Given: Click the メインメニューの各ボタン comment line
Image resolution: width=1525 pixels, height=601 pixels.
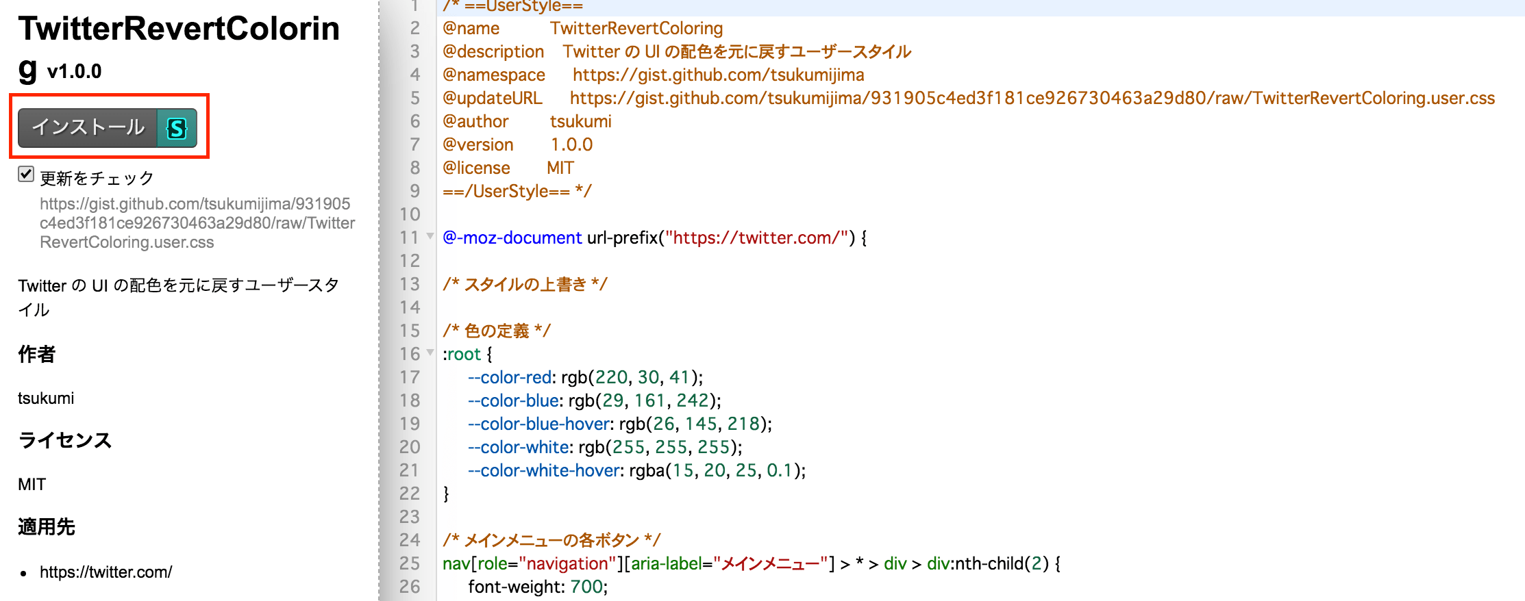Looking at the screenshot, I should point(551,540).
